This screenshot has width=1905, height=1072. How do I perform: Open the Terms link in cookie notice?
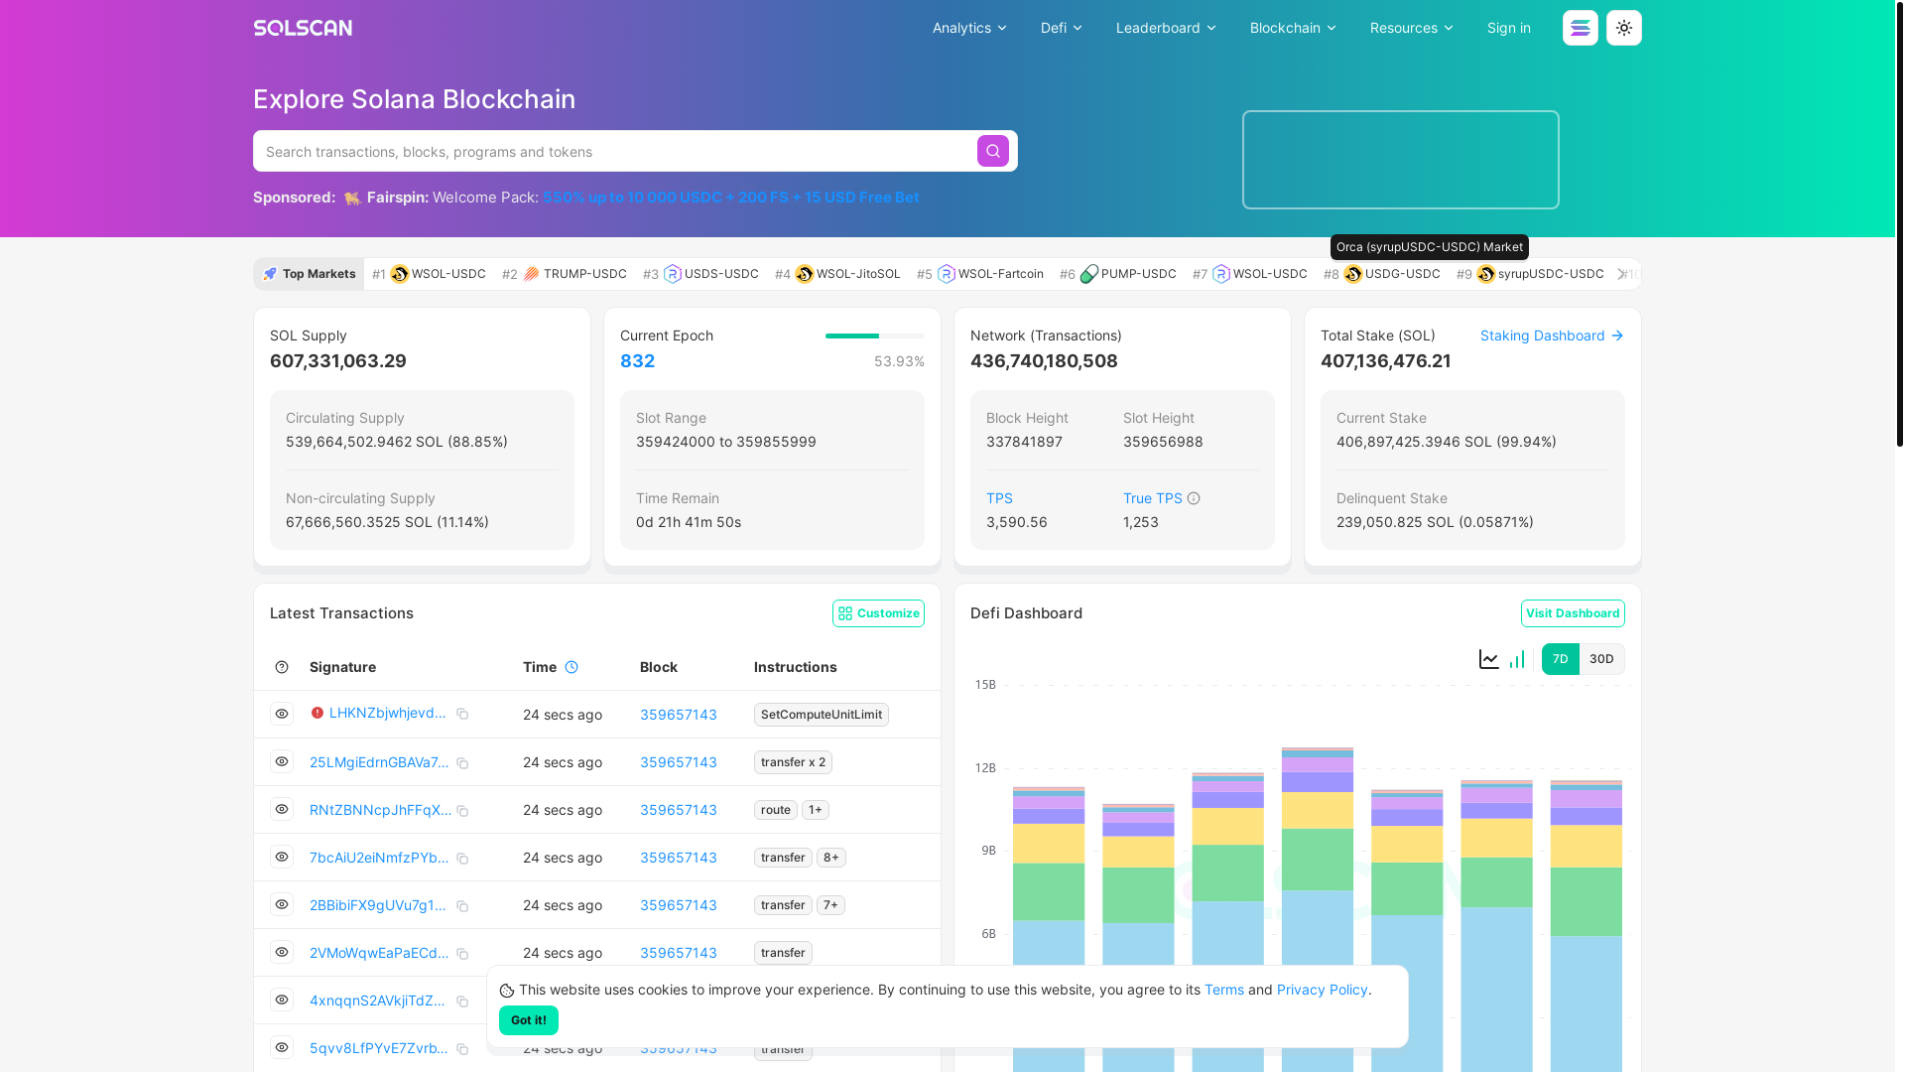1224,990
